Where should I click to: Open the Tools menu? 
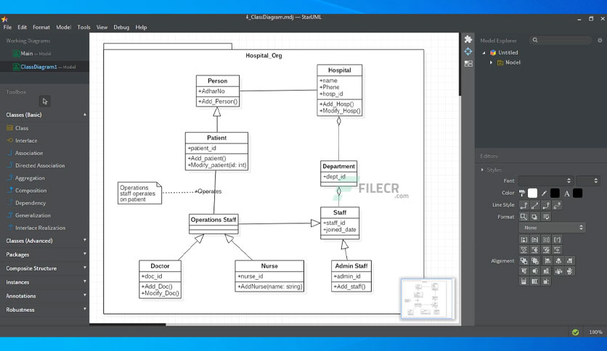(x=83, y=27)
